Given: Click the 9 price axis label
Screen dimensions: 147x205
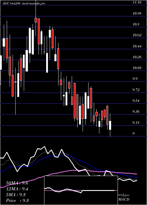Looking at the screenshot, I should pyautogui.click(x=133, y=133).
